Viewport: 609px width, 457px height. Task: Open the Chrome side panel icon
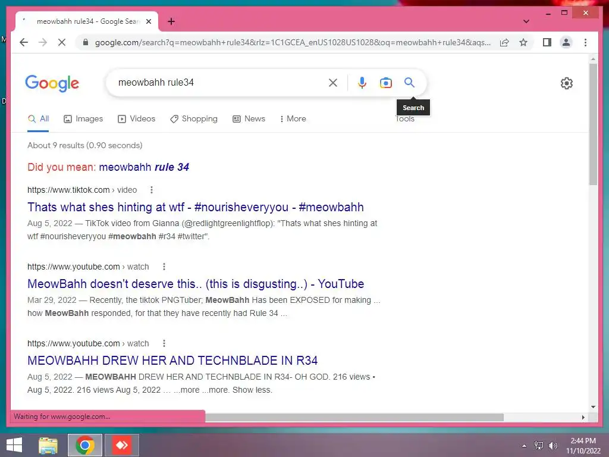click(x=547, y=42)
